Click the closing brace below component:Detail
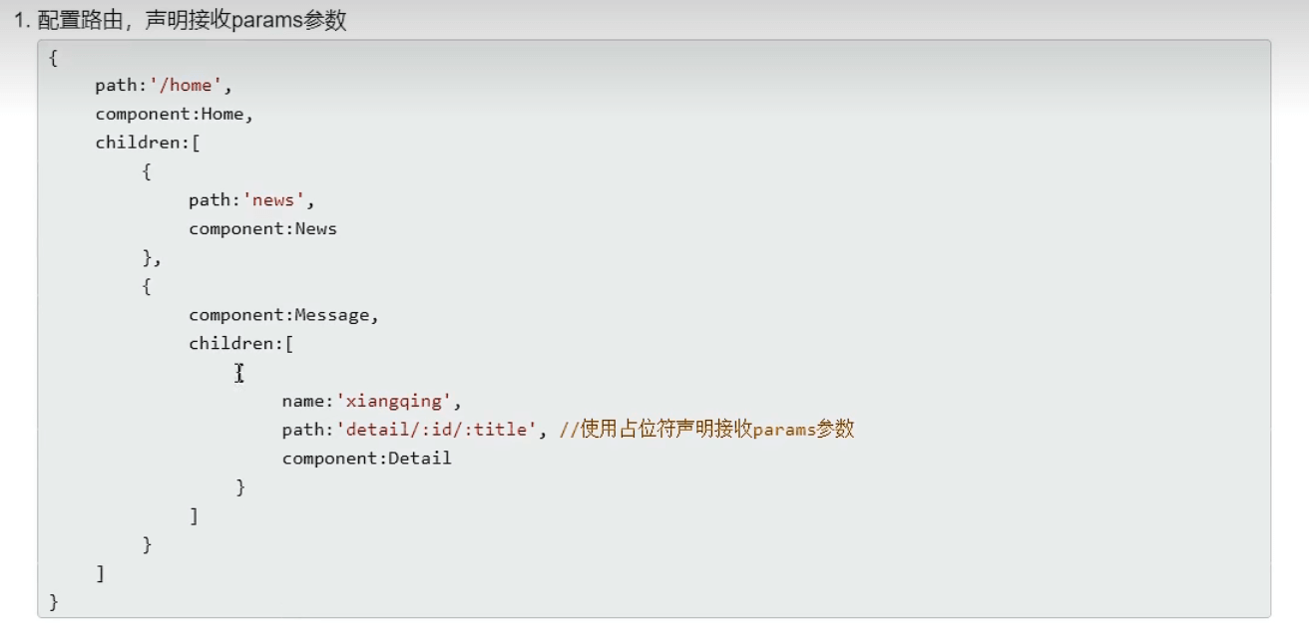The width and height of the screenshot is (1309, 634). 240,487
